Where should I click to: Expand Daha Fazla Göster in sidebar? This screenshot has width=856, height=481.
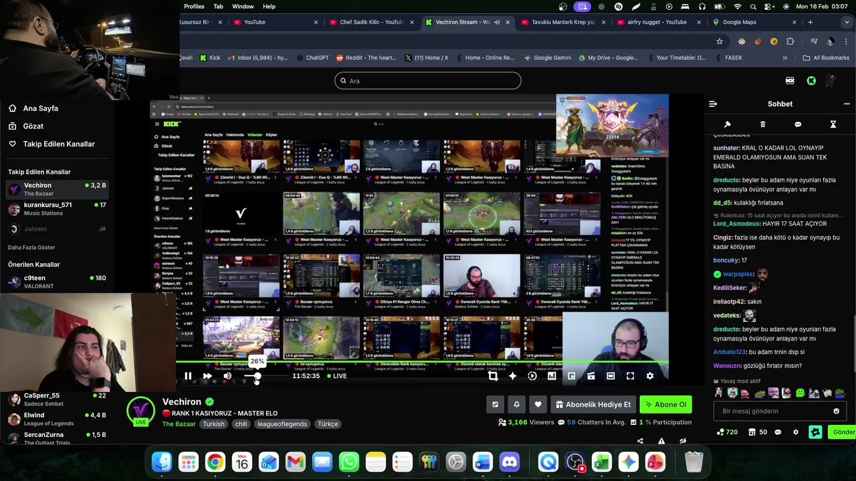click(31, 247)
